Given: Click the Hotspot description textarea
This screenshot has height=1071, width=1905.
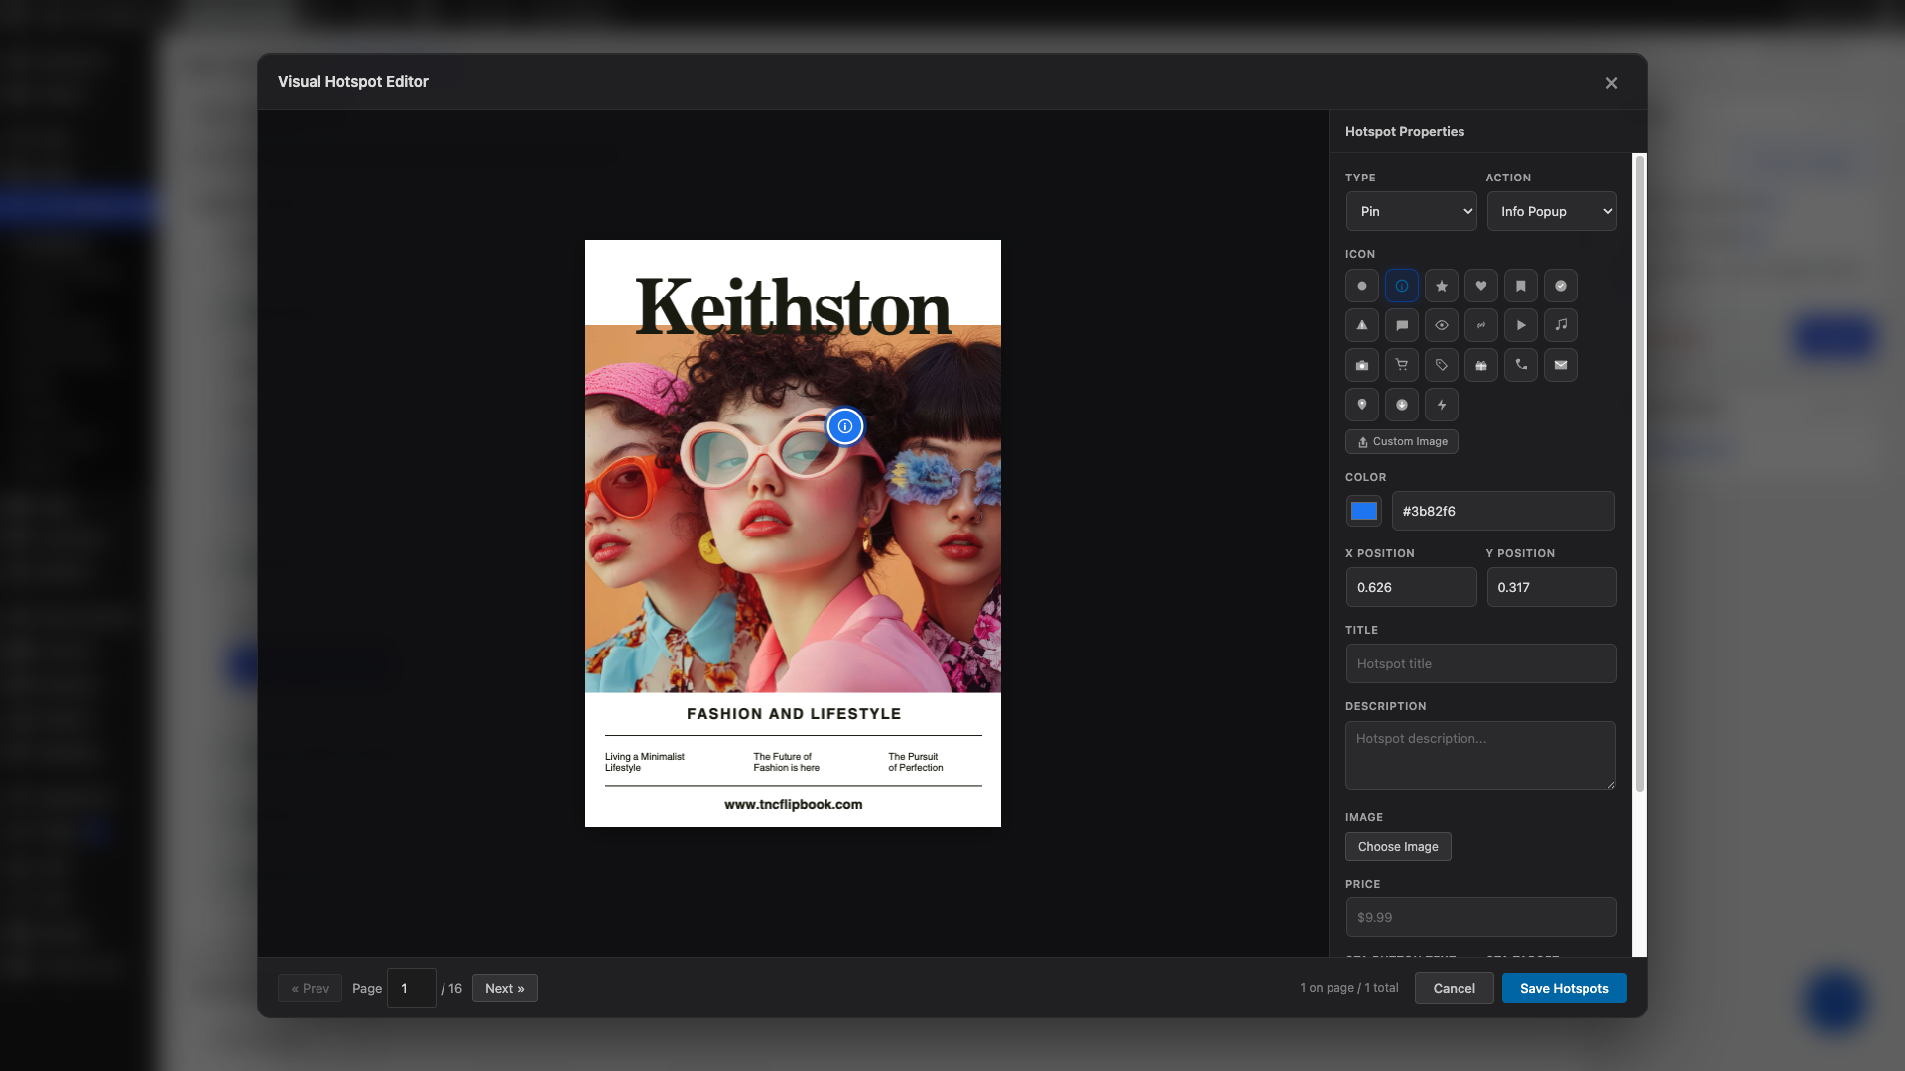Looking at the screenshot, I should 1481,756.
